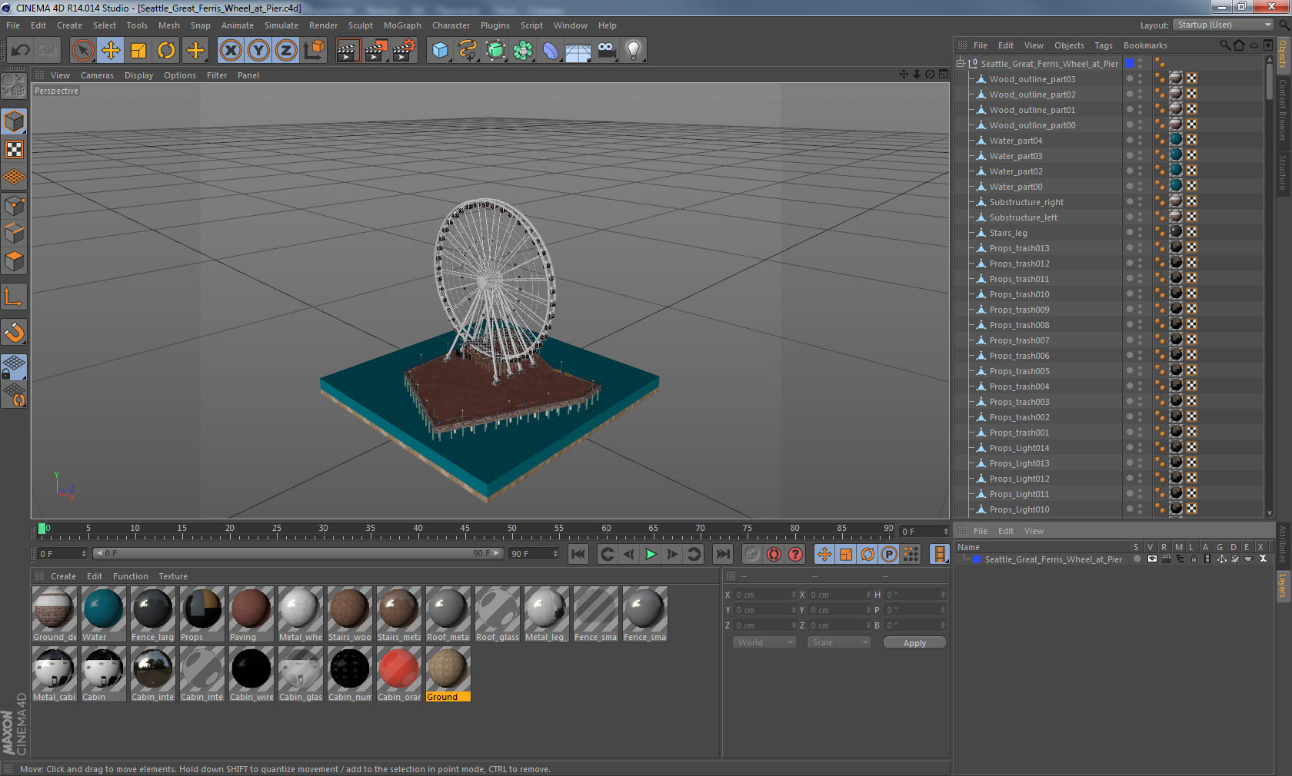Open the Simulate menu

tap(281, 25)
